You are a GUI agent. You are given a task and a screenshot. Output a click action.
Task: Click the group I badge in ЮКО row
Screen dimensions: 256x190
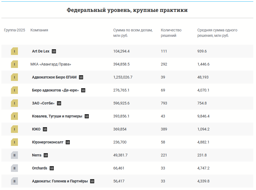(14, 129)
